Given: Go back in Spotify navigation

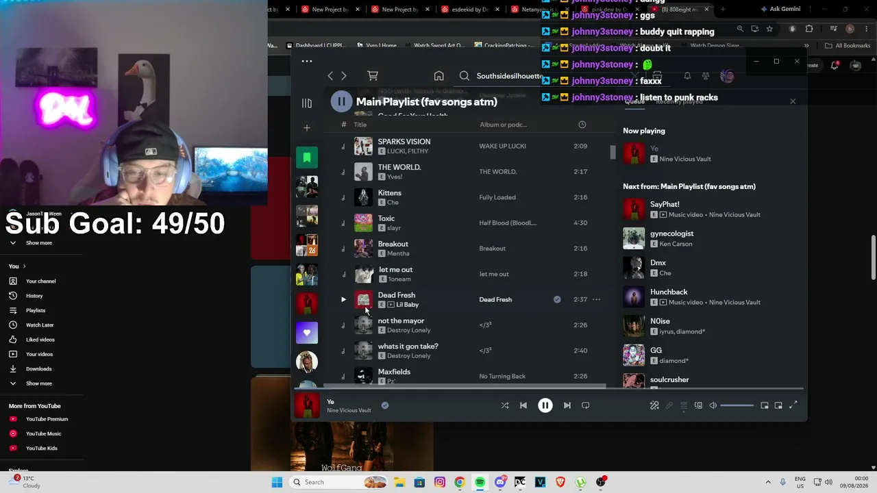Looking at the screenshot, I should (330, 76).
